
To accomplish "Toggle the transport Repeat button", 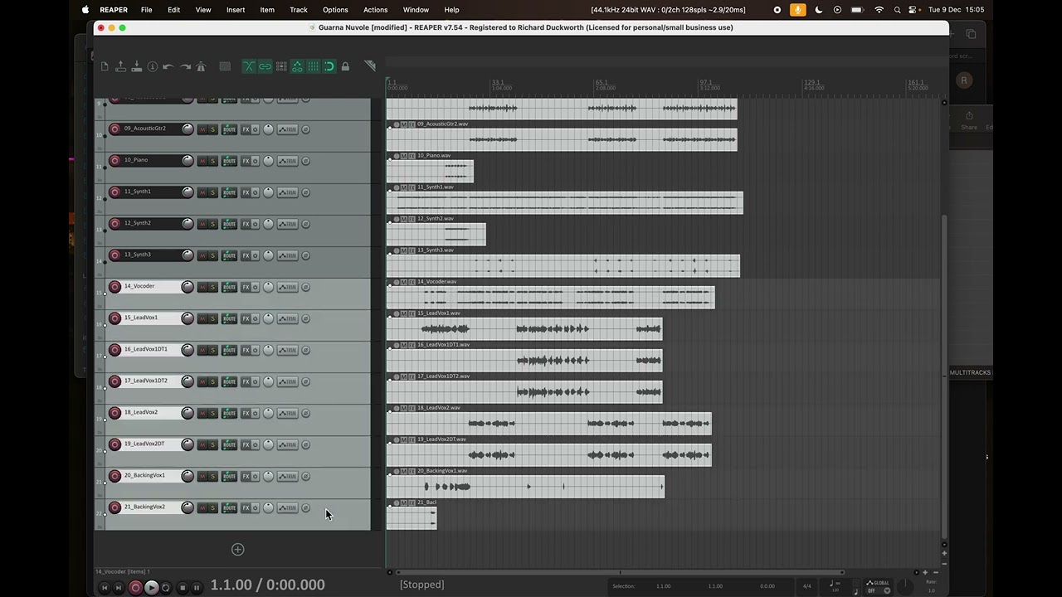I will tap(166, 588).
